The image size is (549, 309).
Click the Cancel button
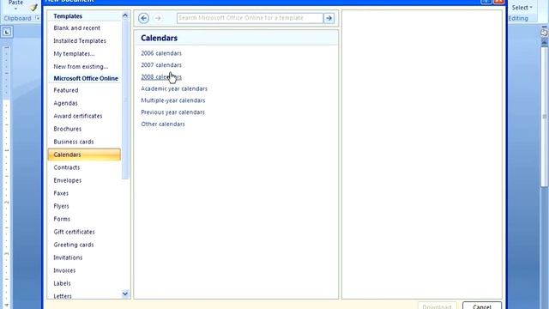coord(482,306)
